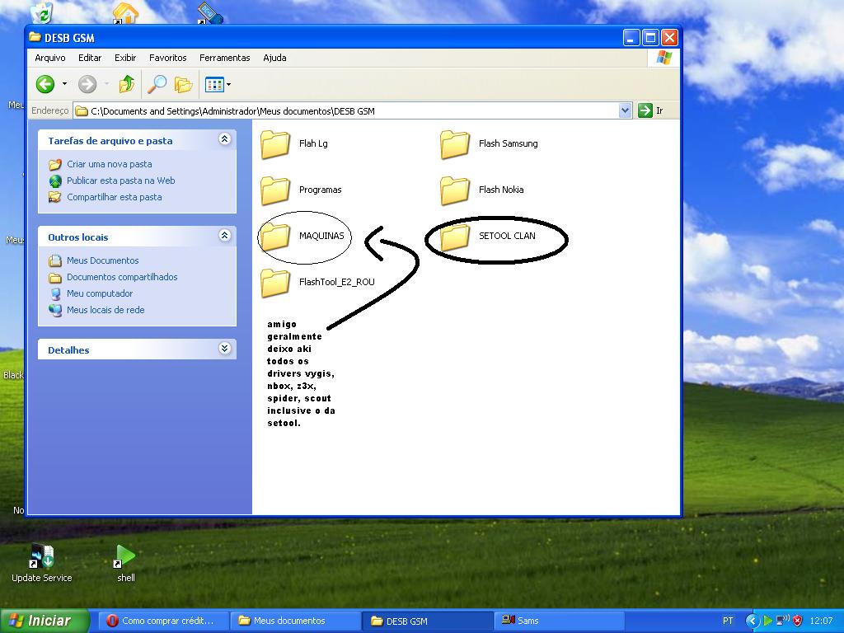
Task: Click the red security shield tray icon
Action: click(798, 621)
